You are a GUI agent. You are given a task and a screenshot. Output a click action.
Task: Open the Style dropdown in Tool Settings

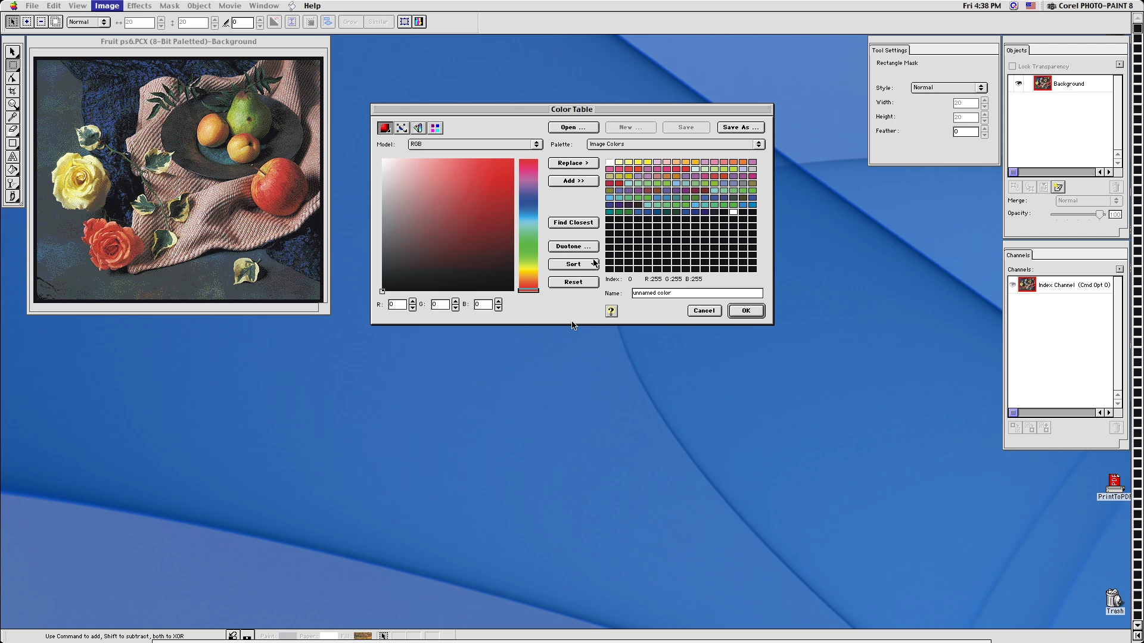point(949,88)
